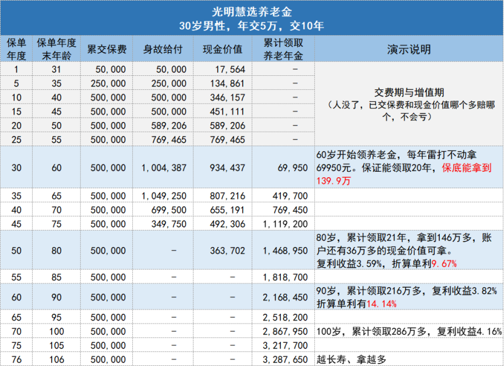The image size is (504, 366).
Task: Select the "现金价值" column header
Action: click(x=223, y=49)
